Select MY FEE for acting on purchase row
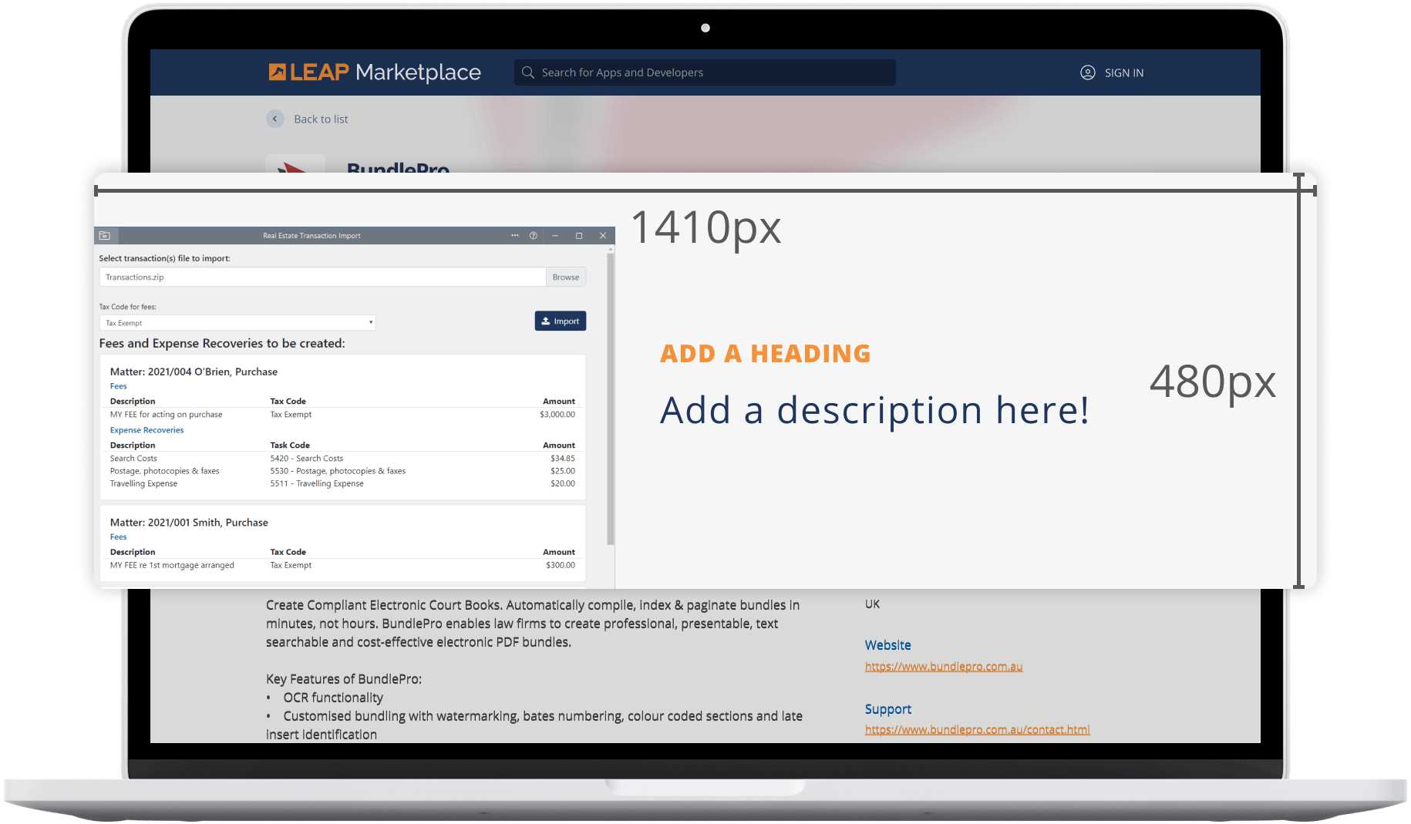 pyautogui.click(x=342, y=415)
